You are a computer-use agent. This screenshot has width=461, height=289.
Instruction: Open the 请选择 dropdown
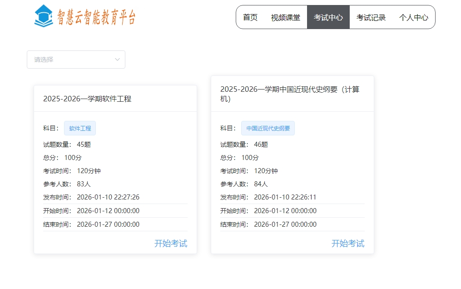76,60
